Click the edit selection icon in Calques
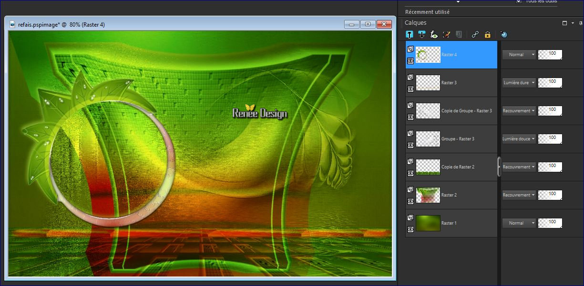Viewport: 584px width, 286px height. [x=446, y=34]
